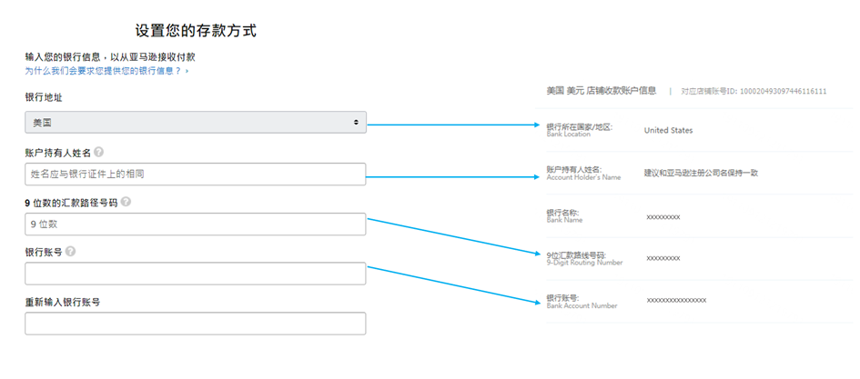Click the 9 位数 routing number input

click(x=196, y=224)
